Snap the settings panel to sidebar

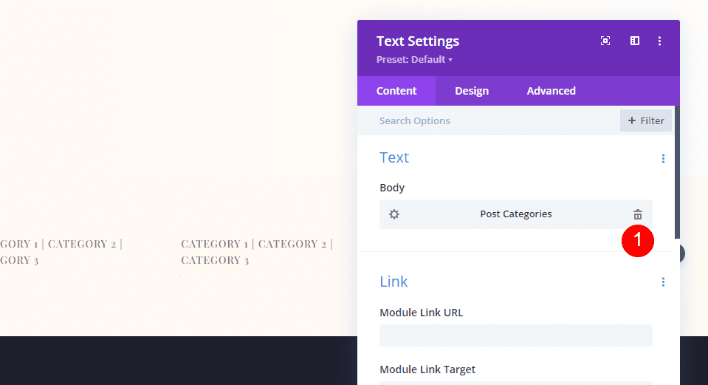click(x=634, y=41)
